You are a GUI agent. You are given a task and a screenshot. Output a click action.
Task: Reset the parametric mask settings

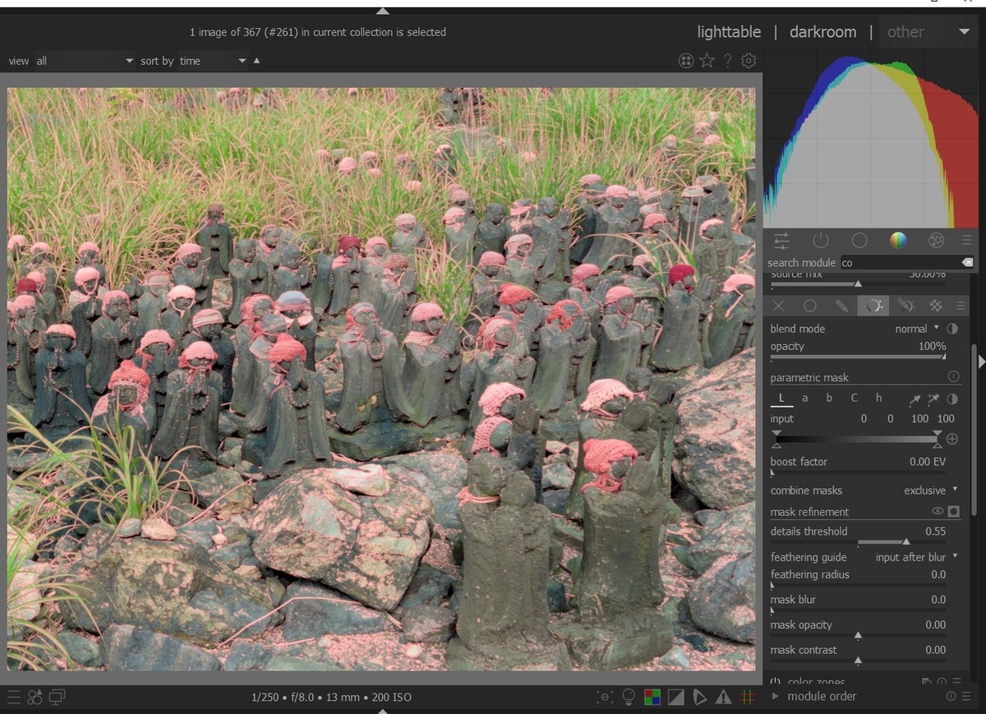pos(953,377)
